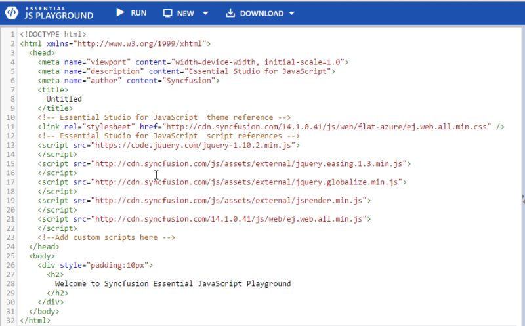Click the script references comment line
This screenshot has width=525, height=326.
pos(169,136)
